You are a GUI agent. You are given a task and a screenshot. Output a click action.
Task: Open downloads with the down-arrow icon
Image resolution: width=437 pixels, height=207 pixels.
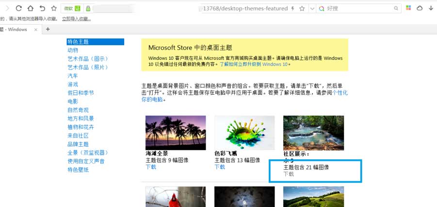[x=431, y=8]
